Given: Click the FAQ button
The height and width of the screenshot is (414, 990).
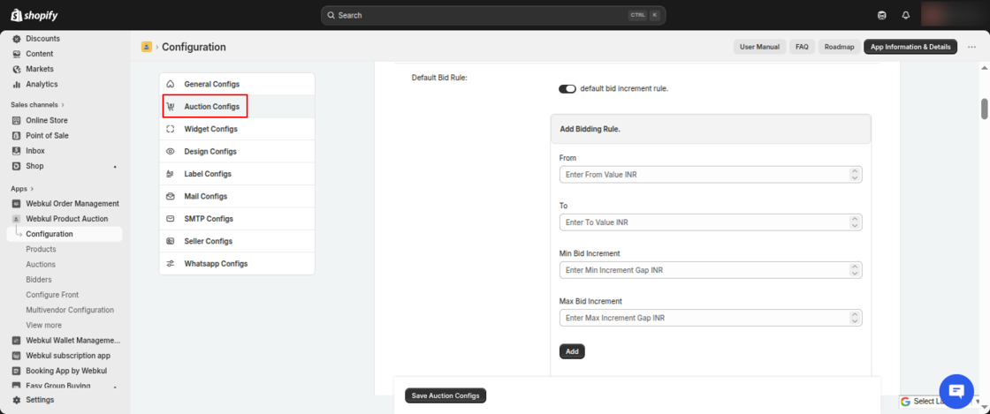Looking at the screenshot, I should pos(802,47).
